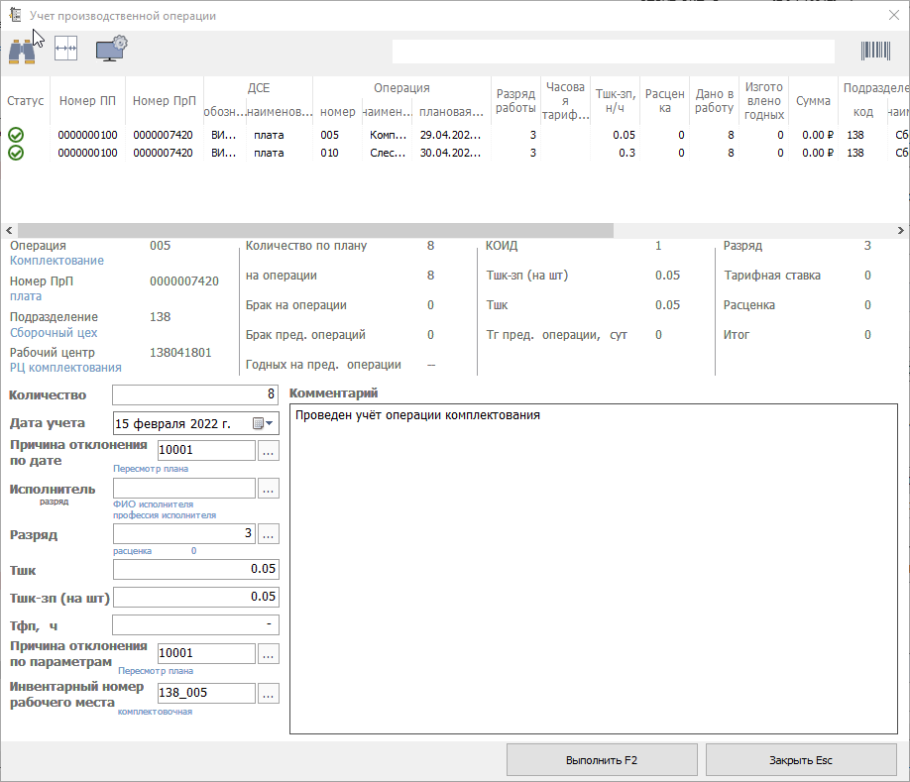Browse Причина отклонения по параметрам options
The width and height of the screenshot is (910, 782).
point(269,653)
